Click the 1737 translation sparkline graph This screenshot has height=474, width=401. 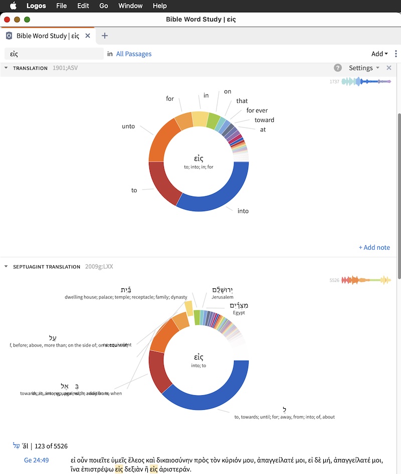(x=366, y=81)
